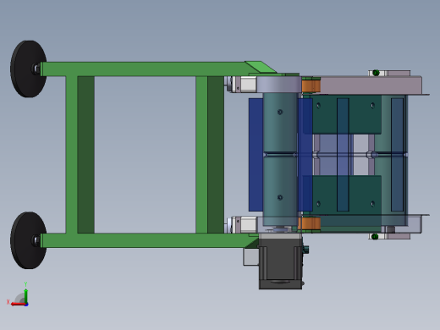Select the lower black caster wheel
The height and width of the screenshot is (330, 440).
tap(28, 240)
